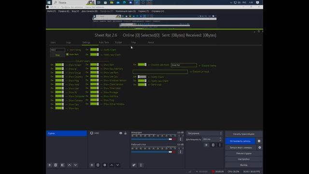This screenshot has width=309, height=174.
Task: Expand hidden system tray icons chevron
Action: click(231, 2)
